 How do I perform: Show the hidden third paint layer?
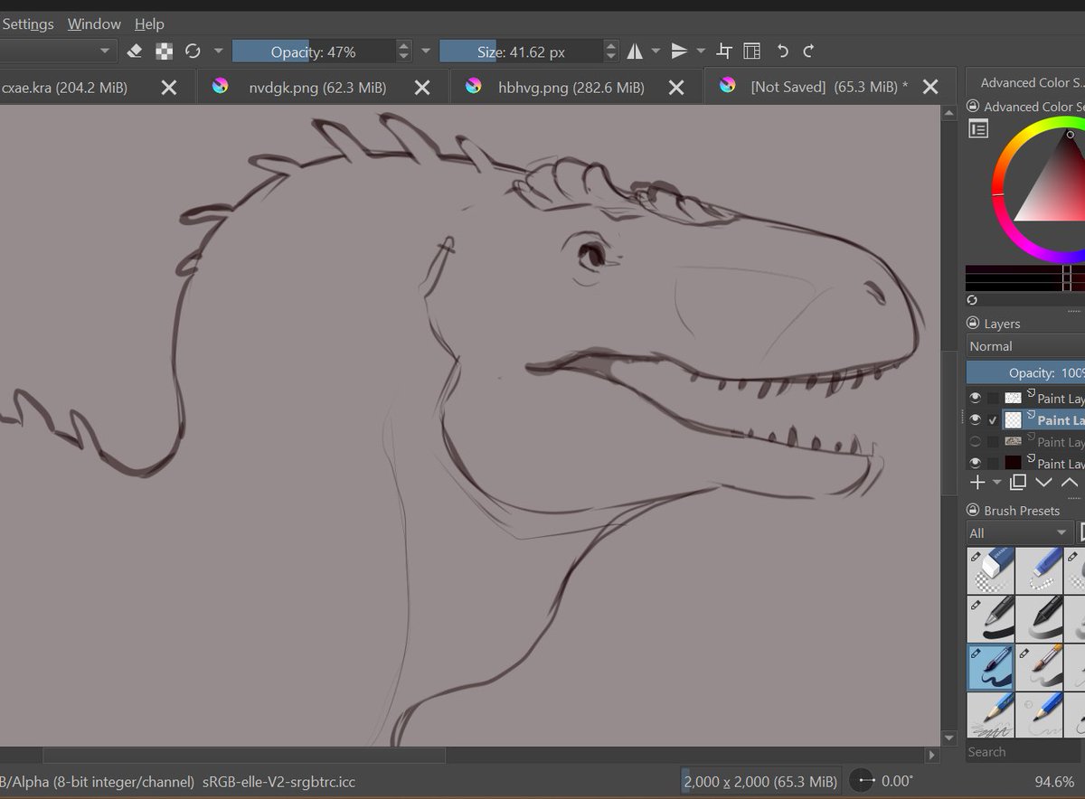(x=975, y=442)
